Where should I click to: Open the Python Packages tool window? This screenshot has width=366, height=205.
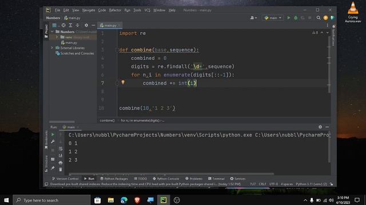(x=114, y=179)
